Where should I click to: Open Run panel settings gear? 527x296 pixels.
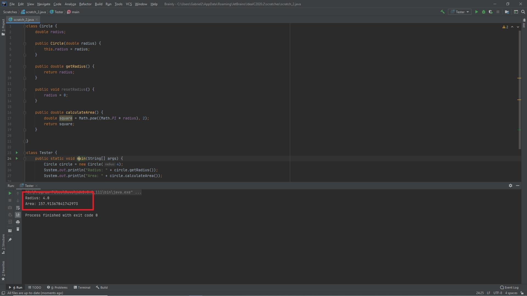[510, 186]
